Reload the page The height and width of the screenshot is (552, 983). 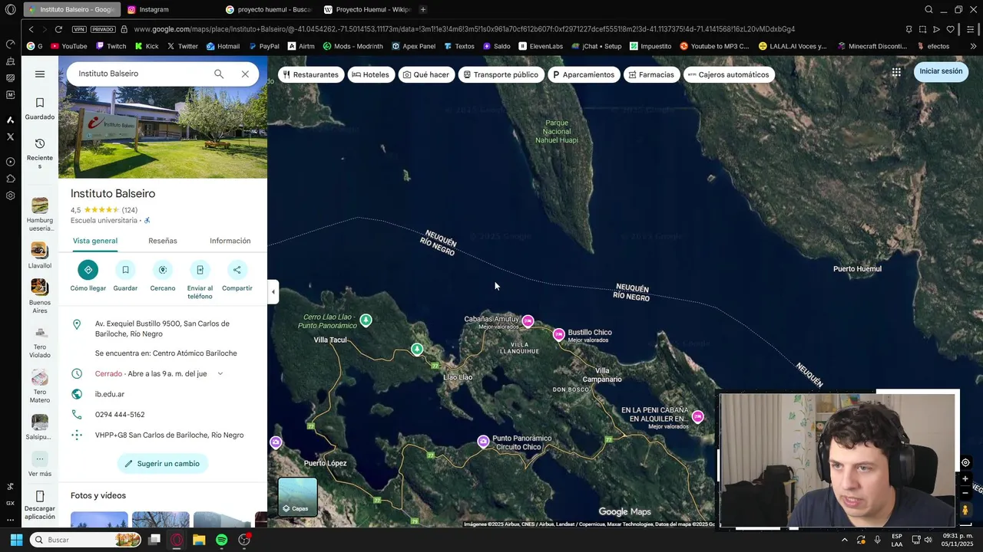coord(58,29)
